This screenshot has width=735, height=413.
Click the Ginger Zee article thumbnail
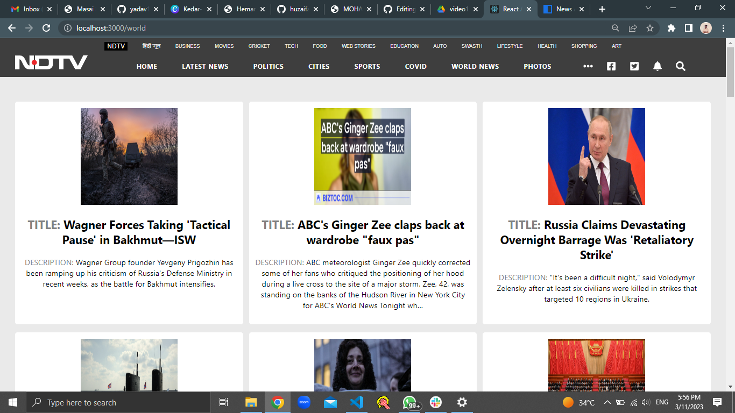[363, 156]
